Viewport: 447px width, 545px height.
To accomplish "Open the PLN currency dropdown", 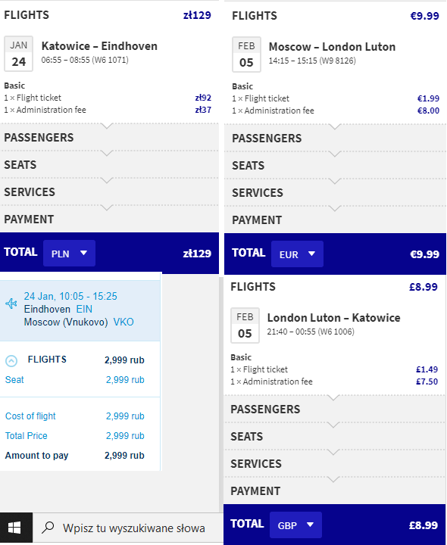I will (69, 254).
